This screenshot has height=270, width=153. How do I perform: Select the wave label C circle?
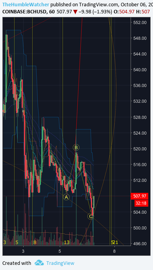point(90,216)
